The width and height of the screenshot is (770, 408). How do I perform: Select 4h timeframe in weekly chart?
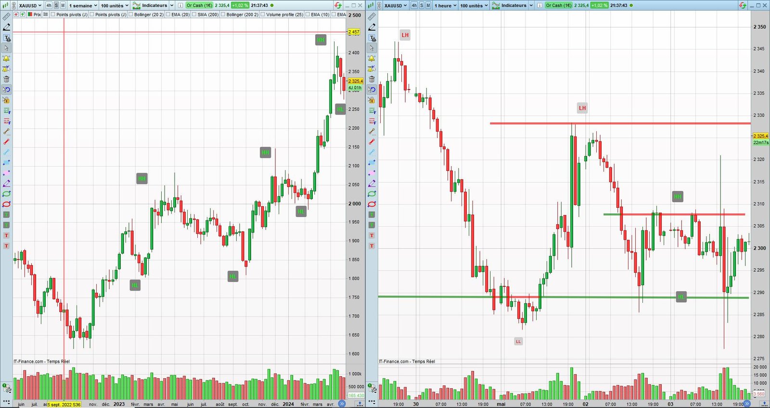(x=49, y=5)
